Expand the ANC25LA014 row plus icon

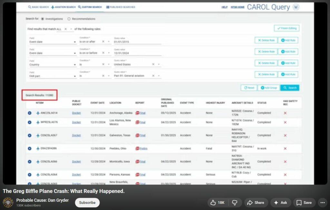[30, 113]
